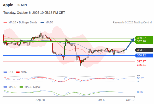Click the blue MA 50 legend swatch
The height and width of the screenshot is (104, 154).
[x=42, y=23]
